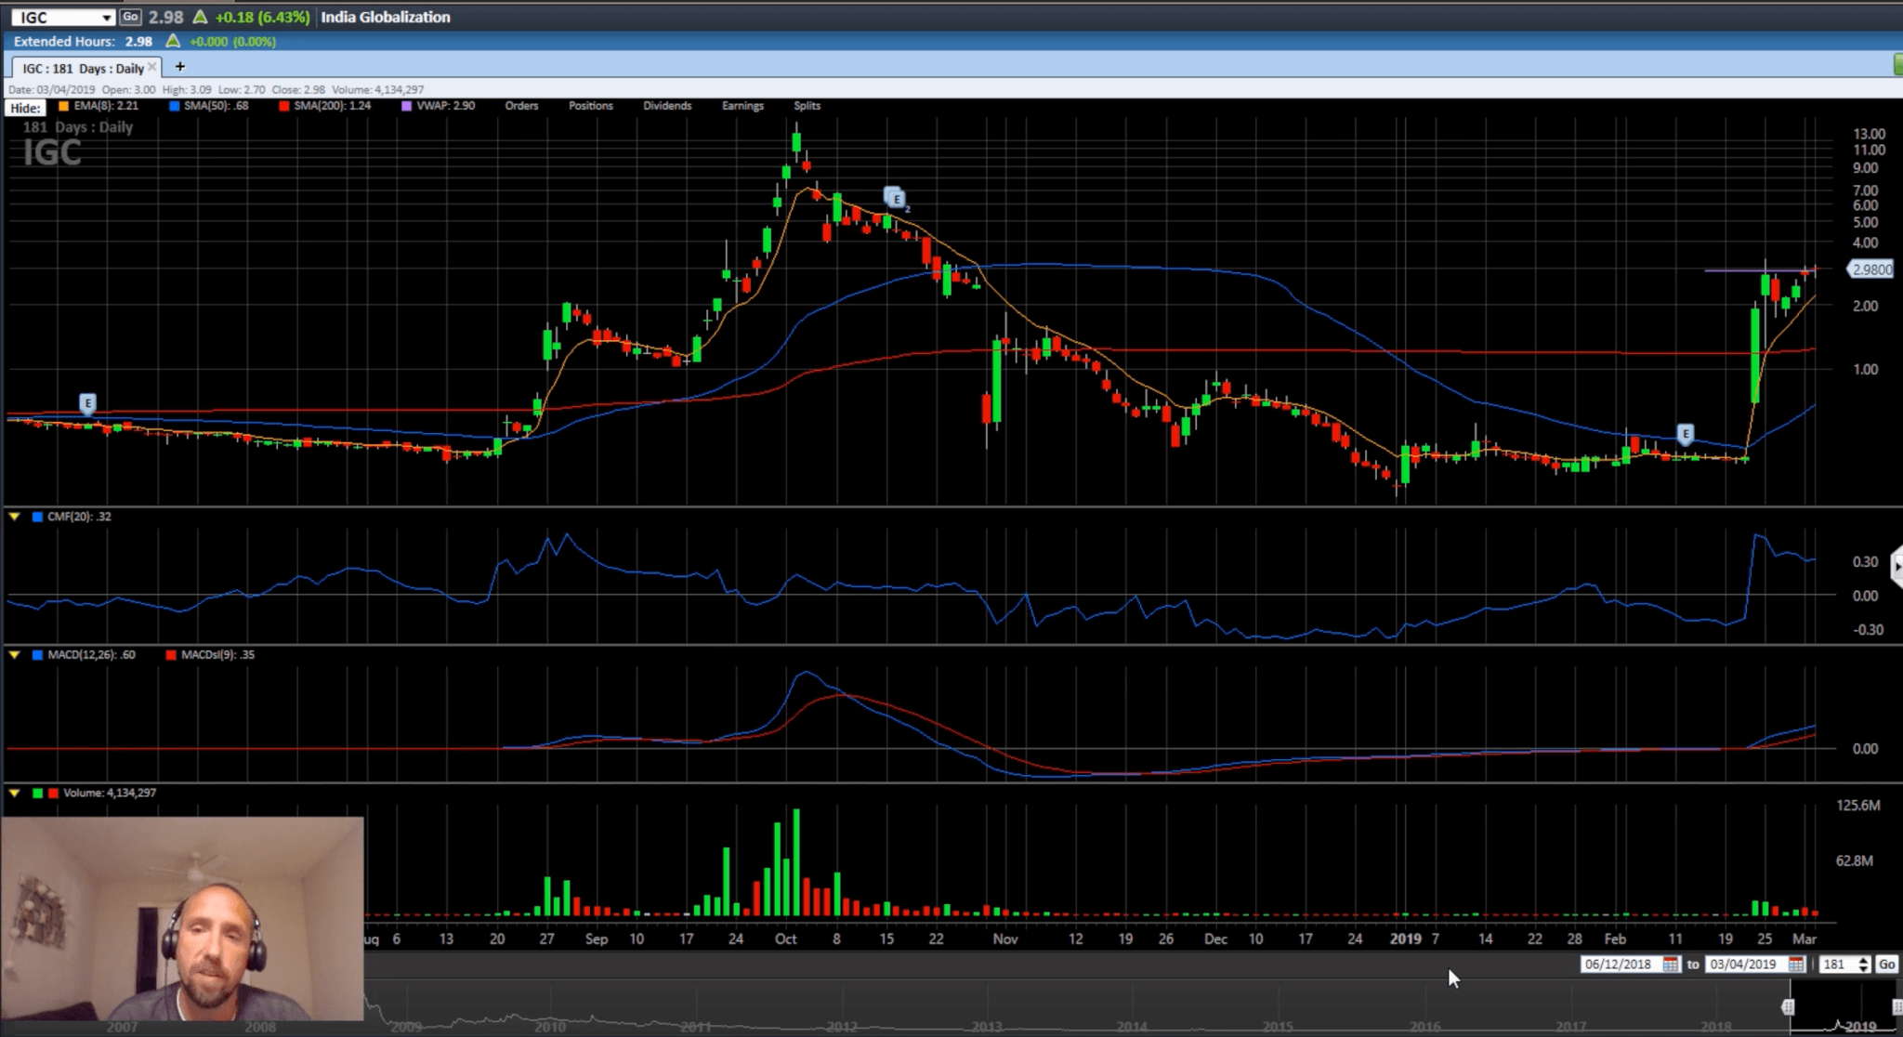Click the Orders link in the toolbar

(521, 106)
